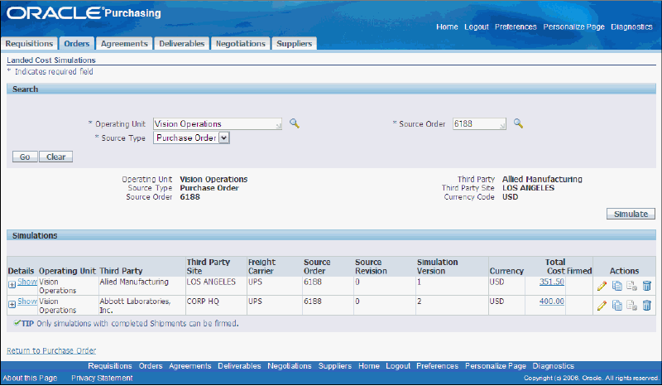
Task: Click Requisitions in the footer navigation
Action: click(110, 366)
